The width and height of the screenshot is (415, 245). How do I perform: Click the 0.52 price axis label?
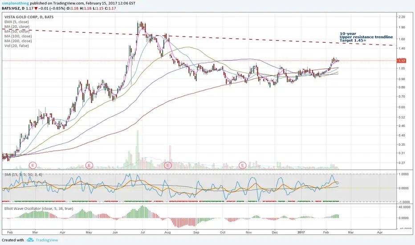[402, 117]
